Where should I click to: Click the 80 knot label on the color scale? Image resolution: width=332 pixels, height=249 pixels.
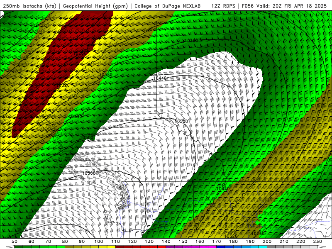65,242
